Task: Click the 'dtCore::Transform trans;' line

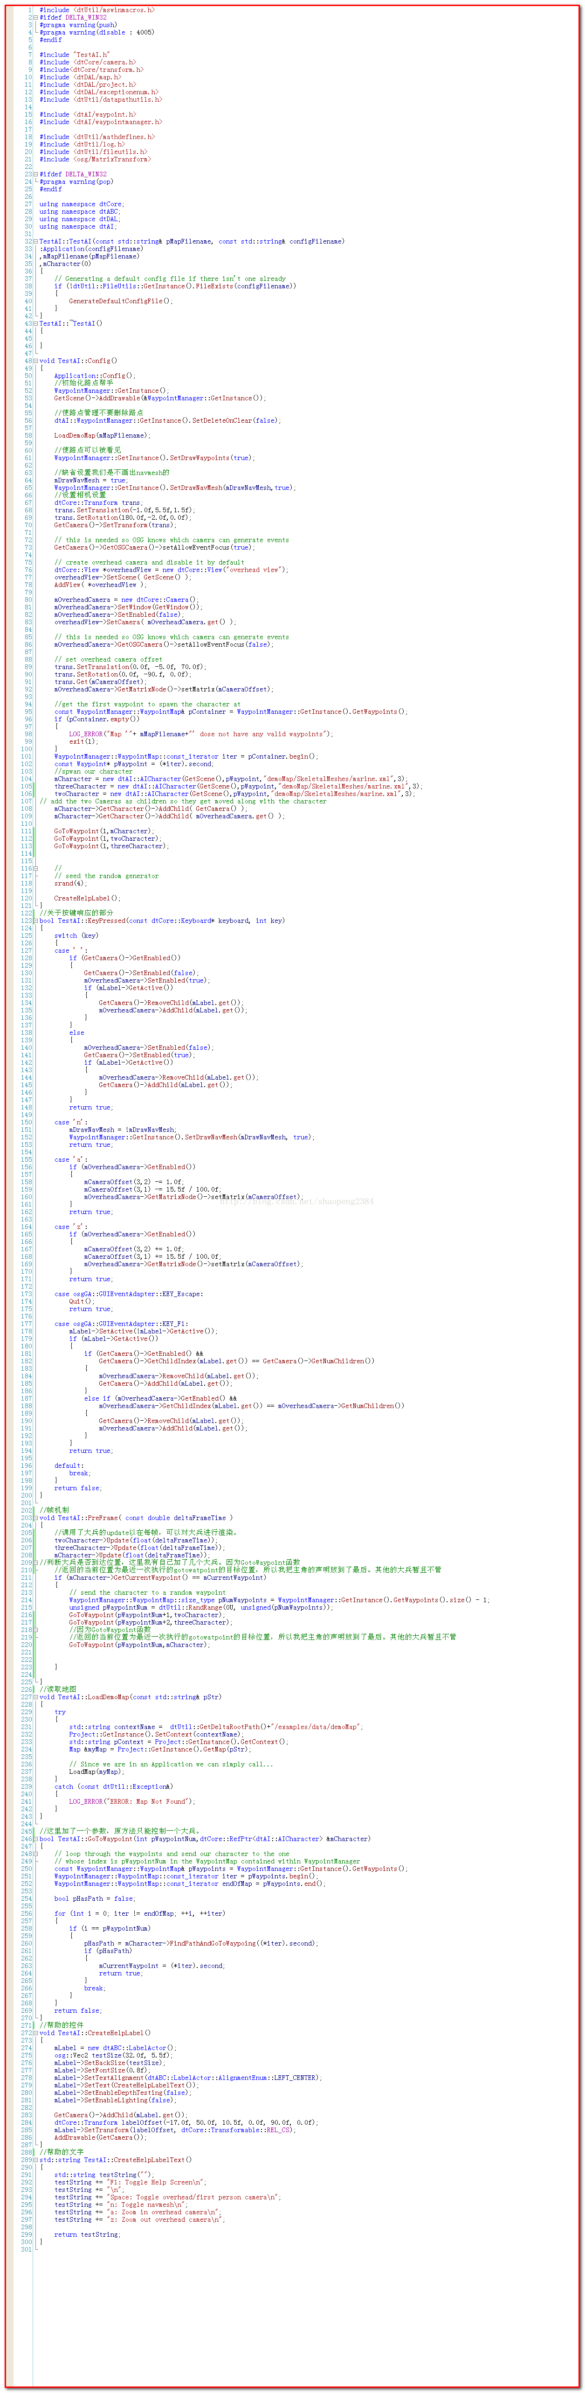Action: click(98, 502)
